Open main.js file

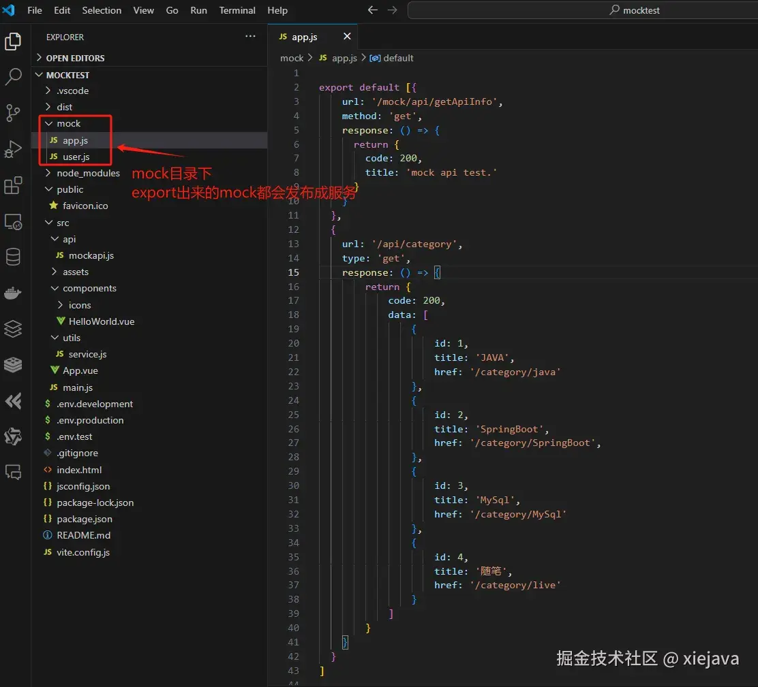point(149,387)
